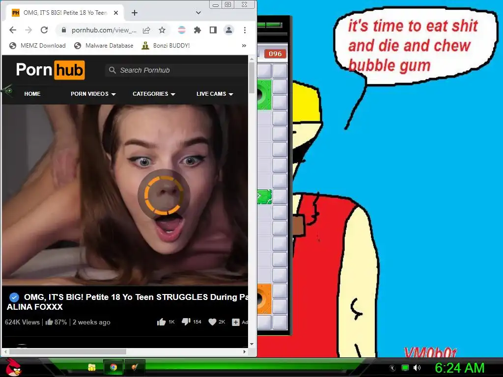This screenshot has height=377, width=503.
Task: Open the striped flag extension icon
Action: pyautogui.click(x=182, y=30)
